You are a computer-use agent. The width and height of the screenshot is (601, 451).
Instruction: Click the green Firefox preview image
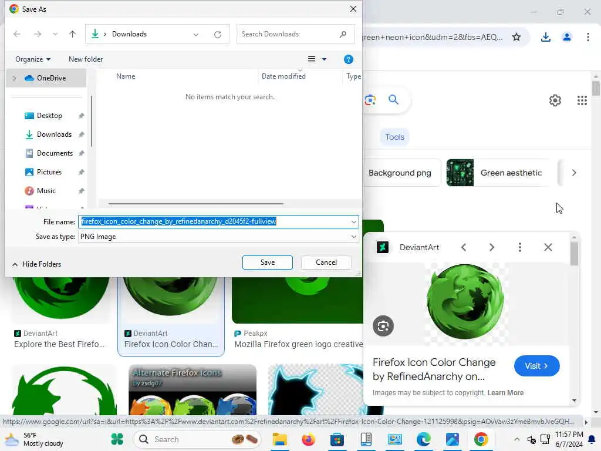tap(465, 302)
